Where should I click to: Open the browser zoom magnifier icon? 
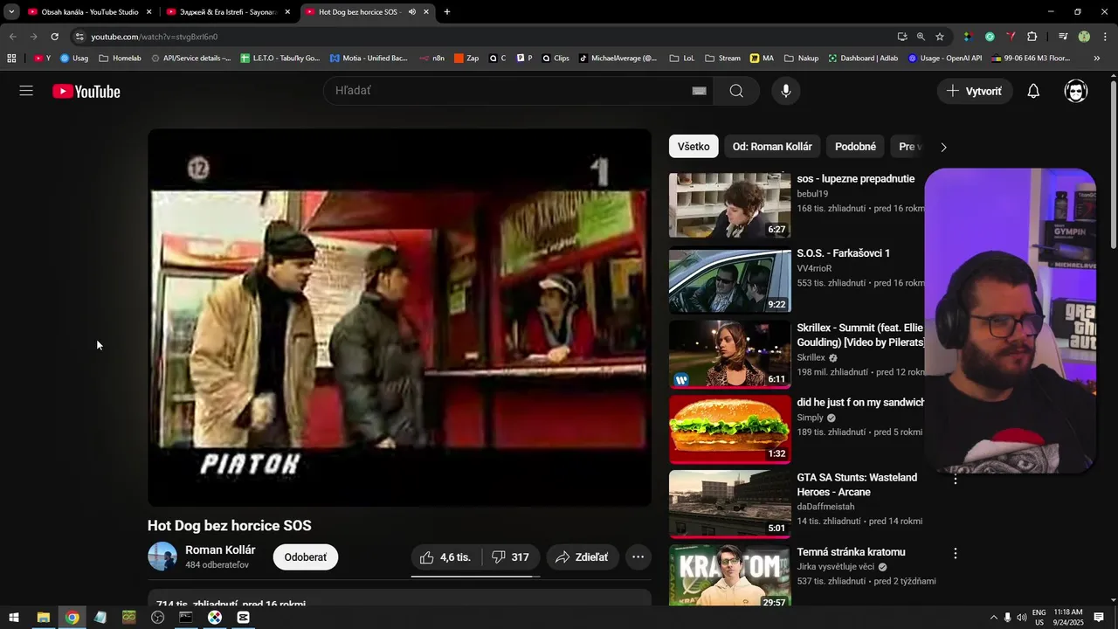point(921,37)
